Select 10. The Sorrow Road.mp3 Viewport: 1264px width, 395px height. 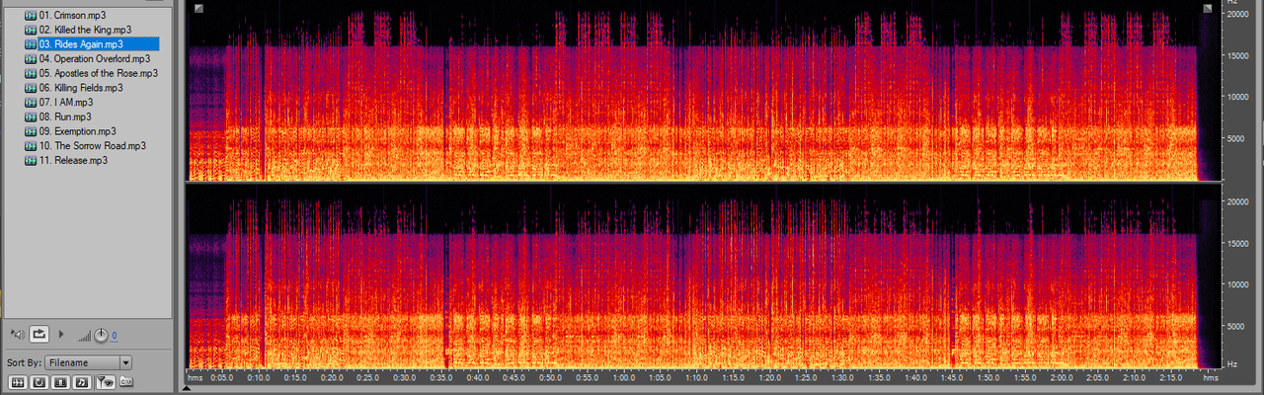[x=93, y=145]
